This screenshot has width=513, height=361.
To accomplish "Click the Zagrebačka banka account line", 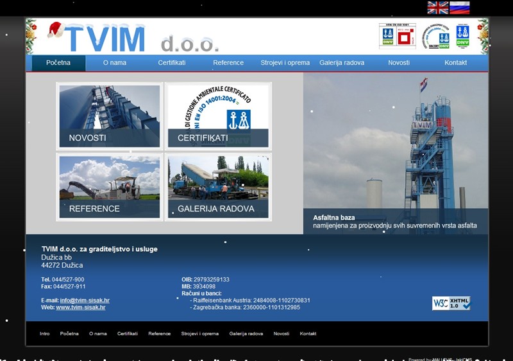I will coord(245,307).
